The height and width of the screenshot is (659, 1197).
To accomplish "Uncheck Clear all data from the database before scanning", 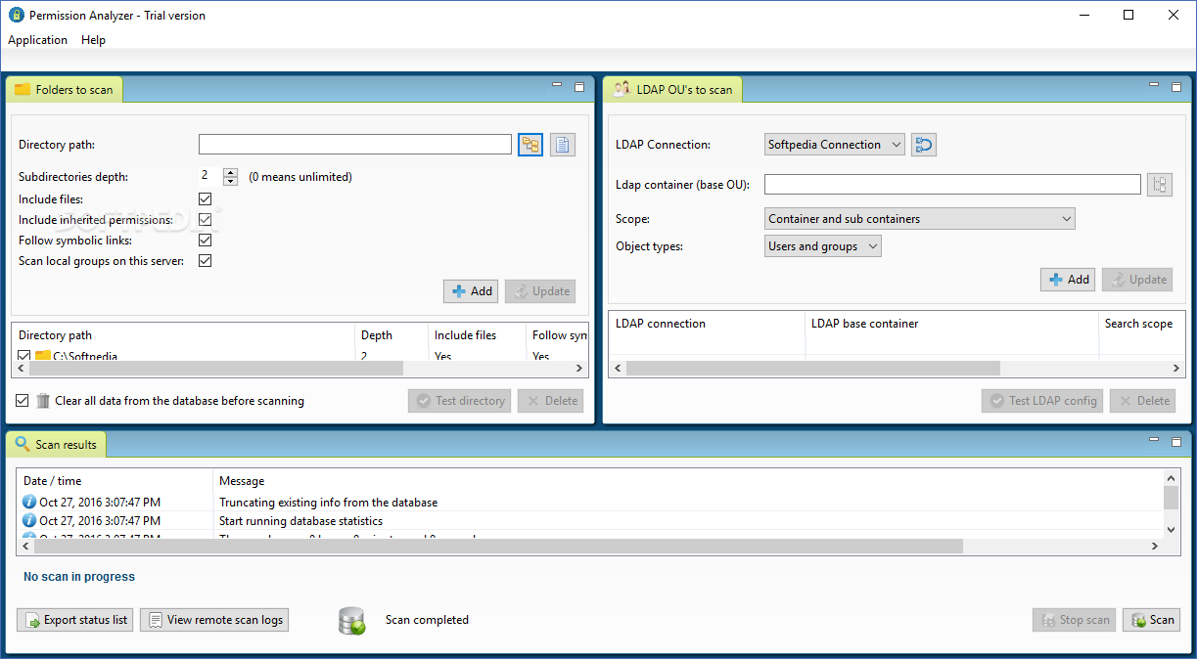I will pos(23,401).
